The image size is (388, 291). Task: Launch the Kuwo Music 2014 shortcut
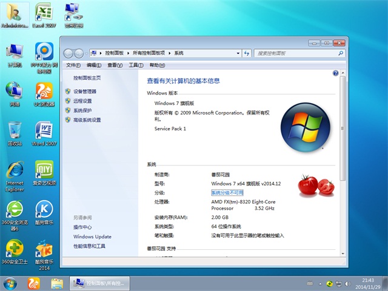click(x=44, y=255)
